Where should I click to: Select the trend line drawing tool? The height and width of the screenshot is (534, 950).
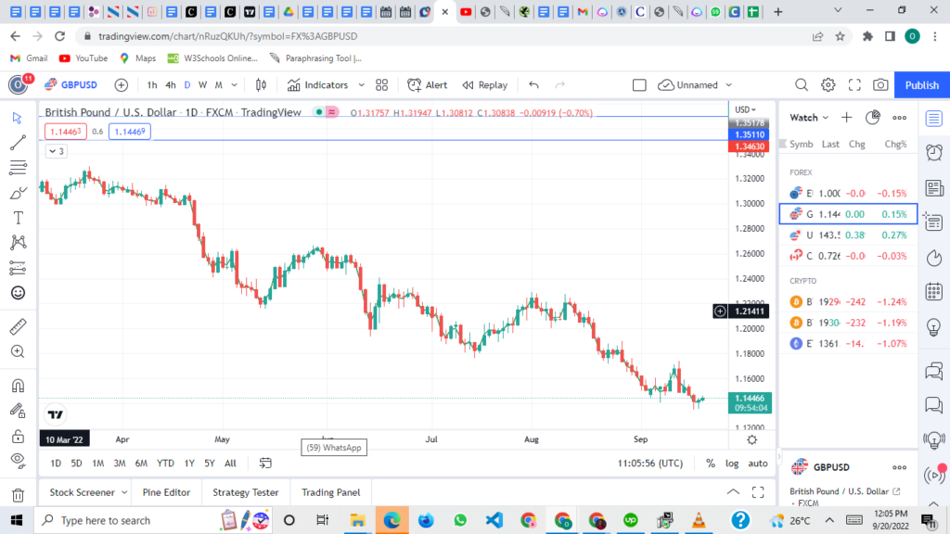pyautogui.click(x=18, y=142)
